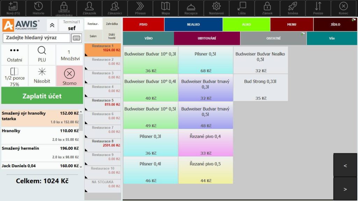Enable Násobit multiply mode
The image size is (358, 201).
[x=42, y=76]
